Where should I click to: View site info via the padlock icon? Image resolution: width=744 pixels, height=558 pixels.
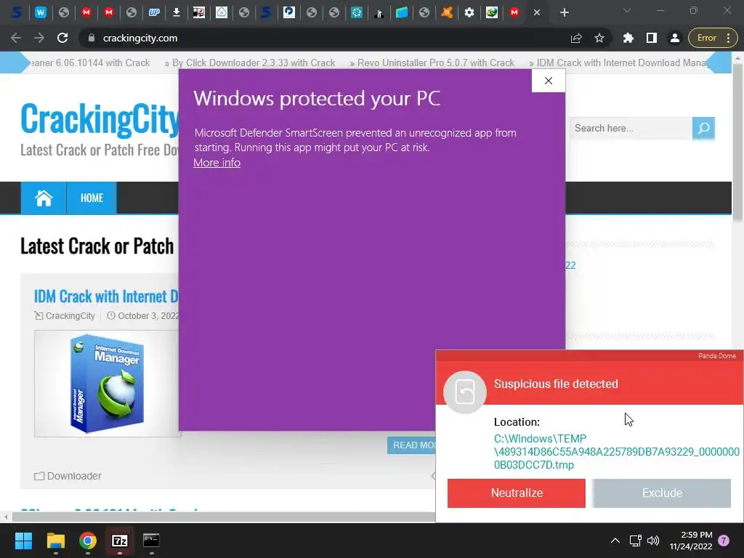[92, 38]
